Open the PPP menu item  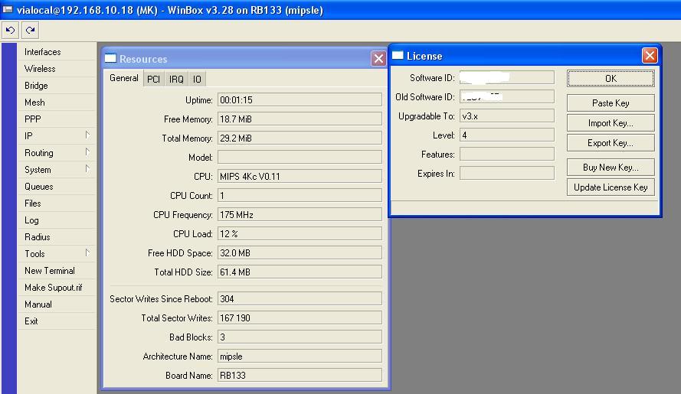57,119
